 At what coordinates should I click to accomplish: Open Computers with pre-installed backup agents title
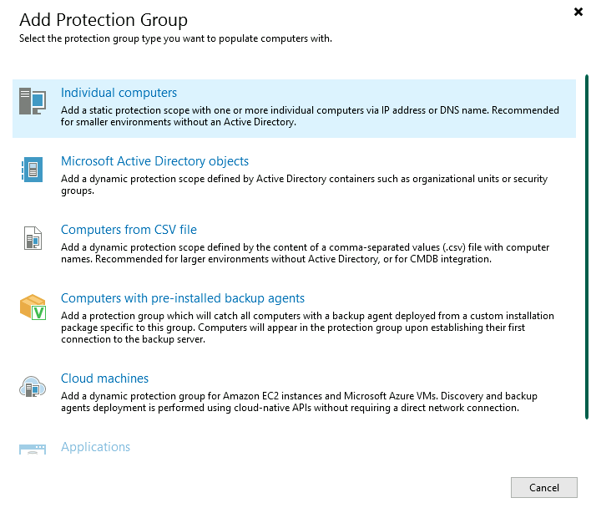[x=183, y=298]
